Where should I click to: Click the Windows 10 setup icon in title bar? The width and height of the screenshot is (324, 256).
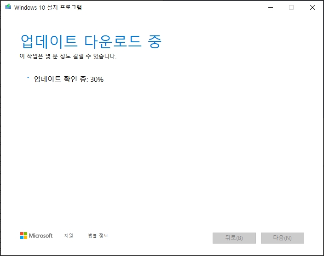pyautogui.click(x=8, y=7)
